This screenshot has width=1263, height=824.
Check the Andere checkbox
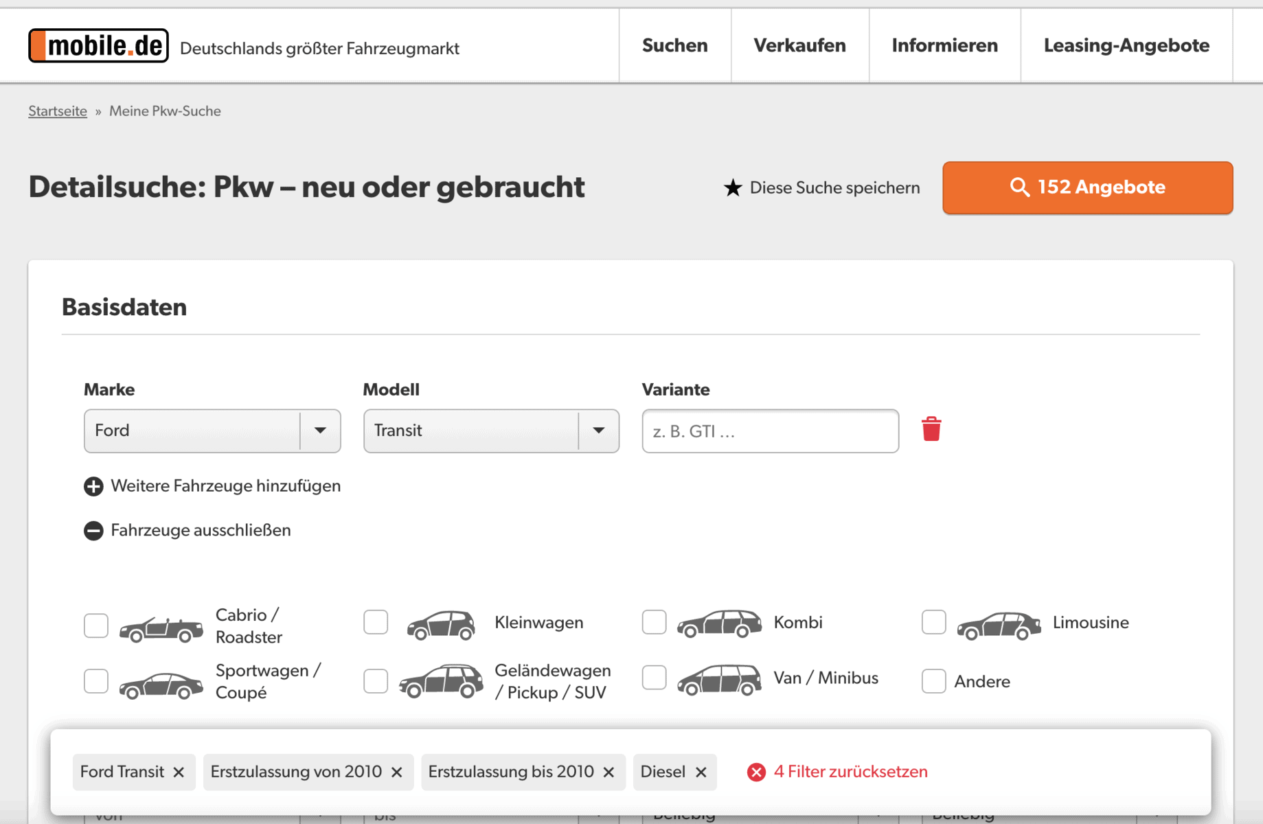pyautogui.click(x=934, y=681)
